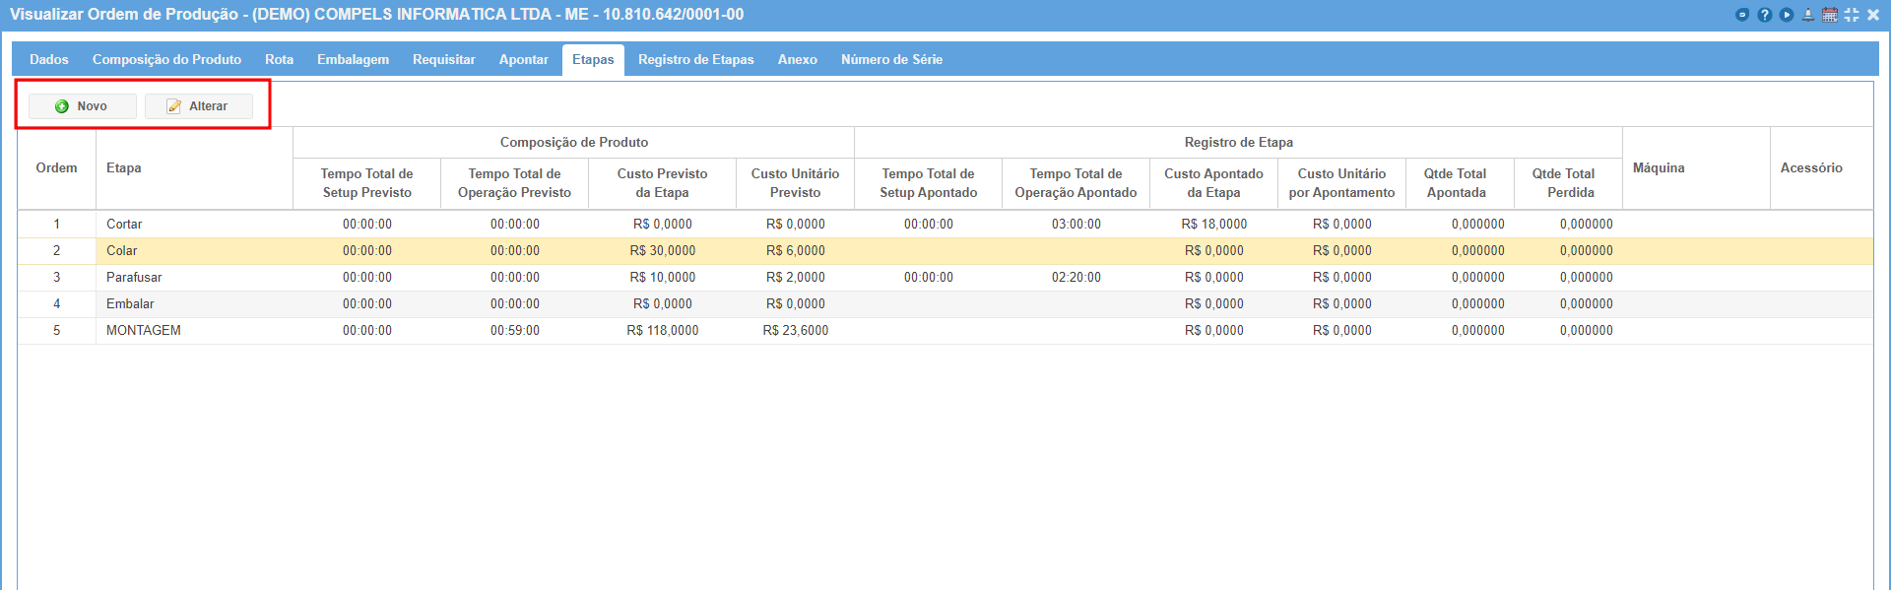Click the R$ 18,0000 appointed cost cell

1213,225
